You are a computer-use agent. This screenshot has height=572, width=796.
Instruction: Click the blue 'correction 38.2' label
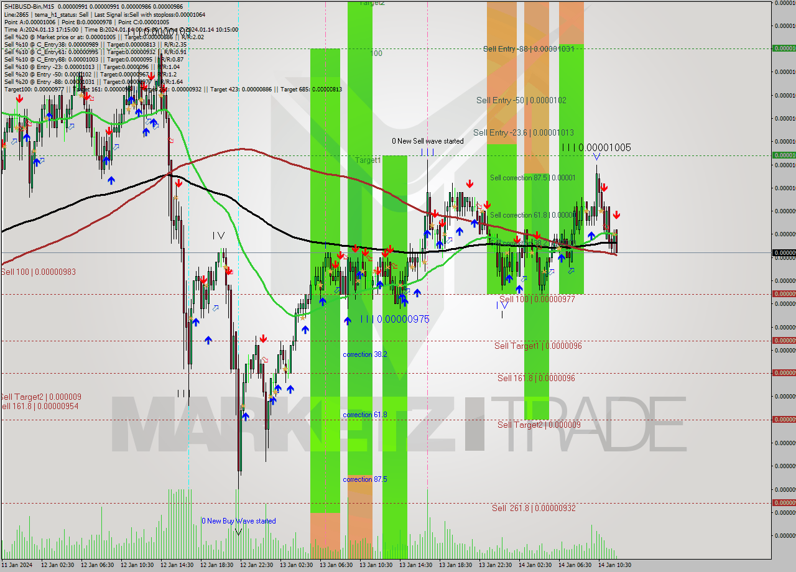point(365,354)
